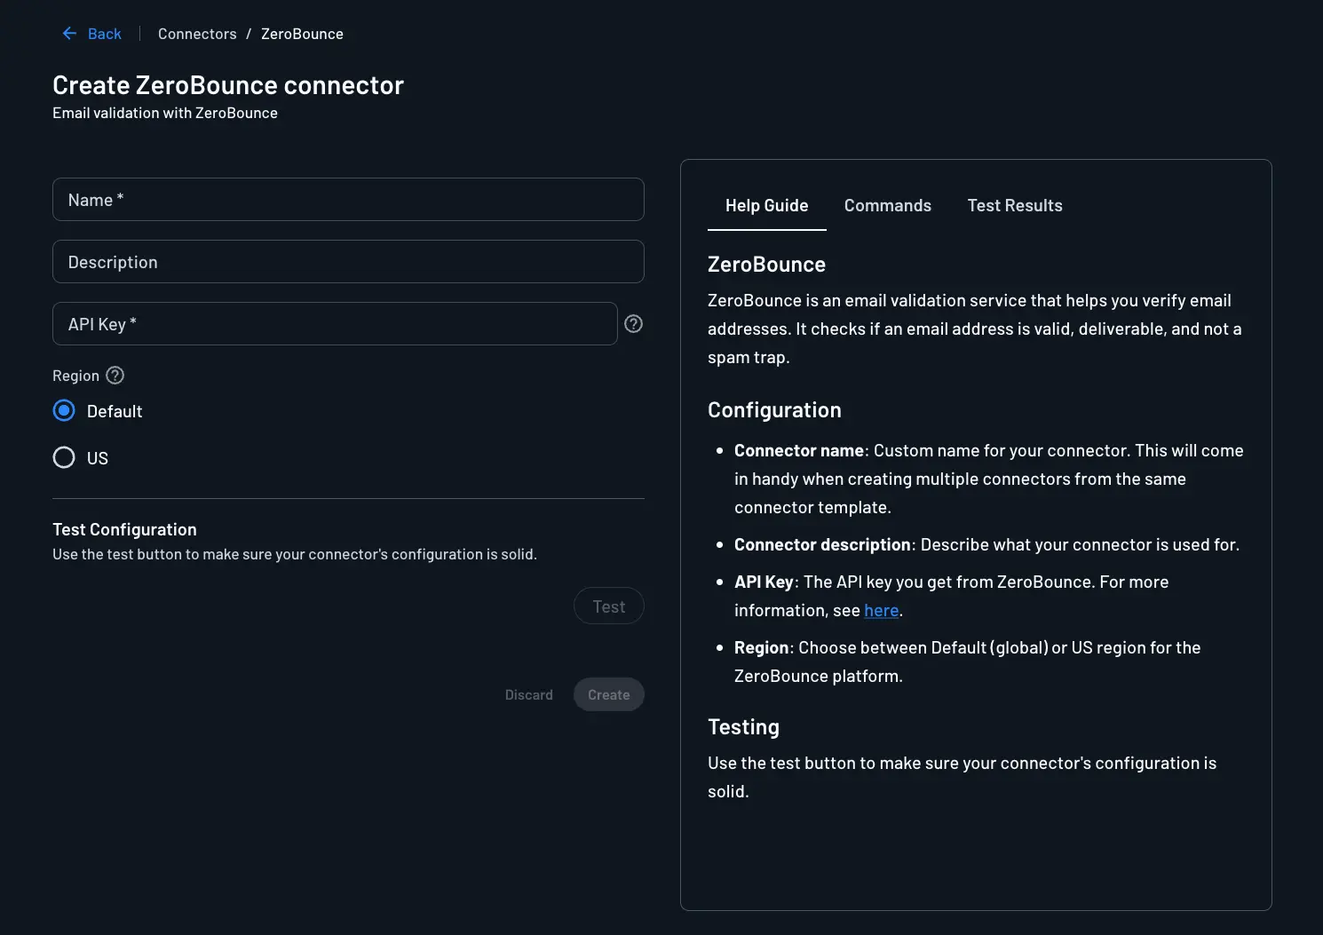This screenshot has height=935, width=1323.
Task: Click the back arrow icon
Action: click(69, 34)
